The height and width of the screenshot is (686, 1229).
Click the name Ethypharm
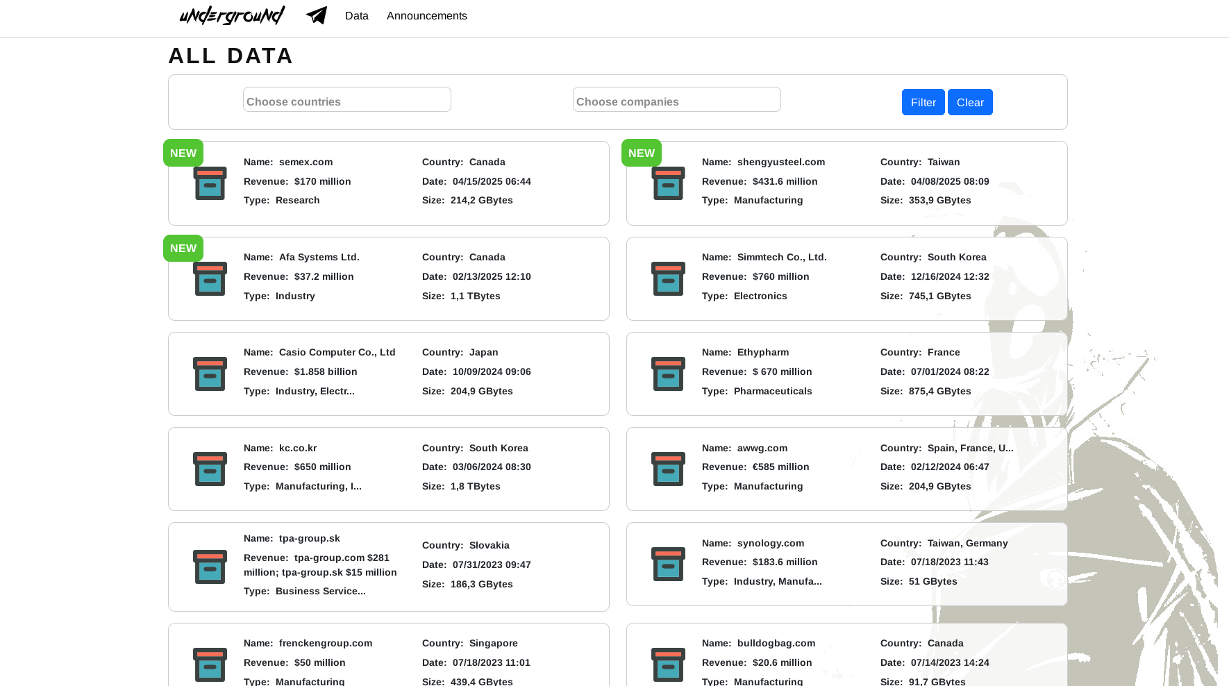tap(763, 352)
